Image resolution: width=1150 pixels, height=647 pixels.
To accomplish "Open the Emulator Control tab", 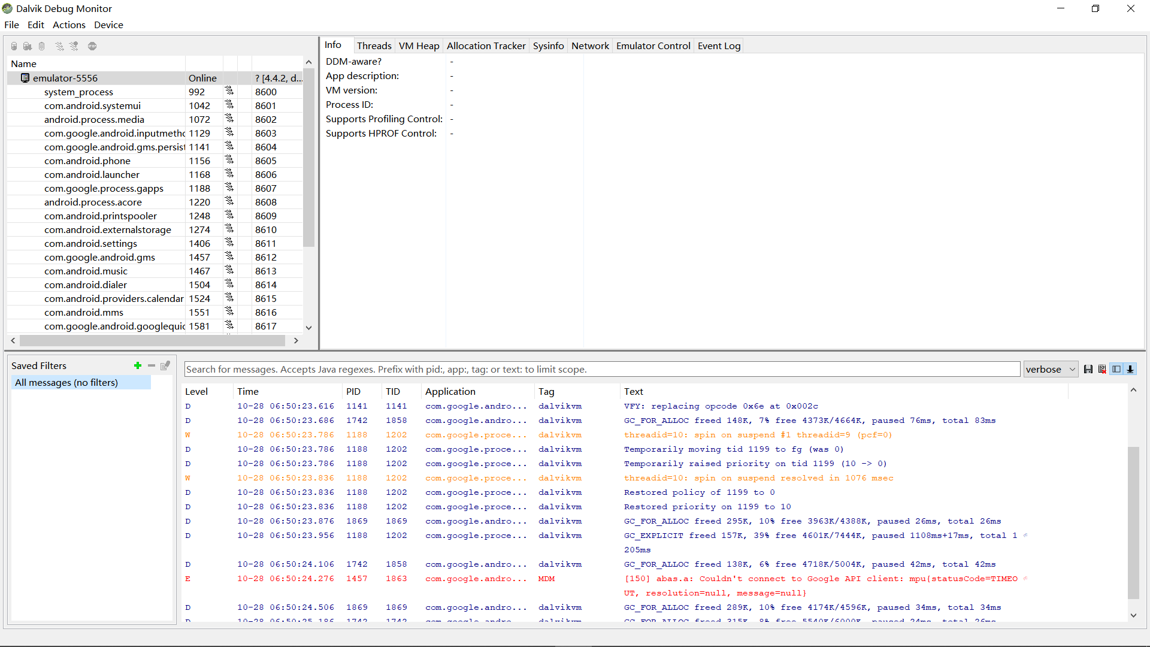I will (x=653, y=46).
